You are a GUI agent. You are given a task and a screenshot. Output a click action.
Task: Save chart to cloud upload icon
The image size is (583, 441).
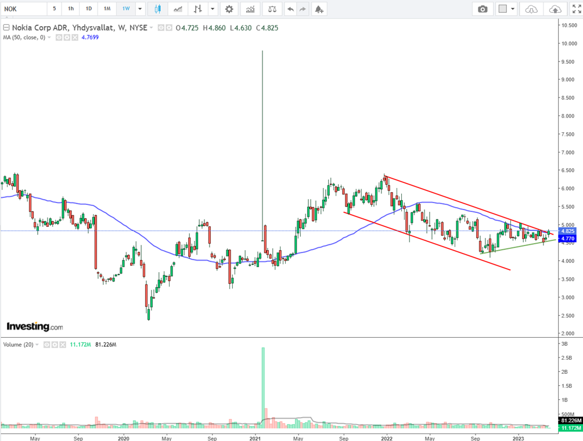point(556,9)
